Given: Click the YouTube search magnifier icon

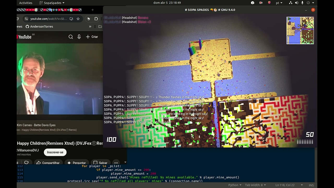Looking at the screenshot, I should 71,37.
